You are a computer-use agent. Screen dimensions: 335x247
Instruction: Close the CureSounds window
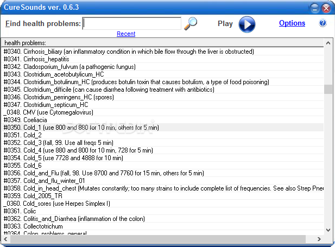pyautogui.click(x=326, y=9)
